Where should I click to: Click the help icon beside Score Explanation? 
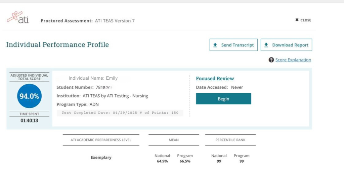[x=271, y=60]
